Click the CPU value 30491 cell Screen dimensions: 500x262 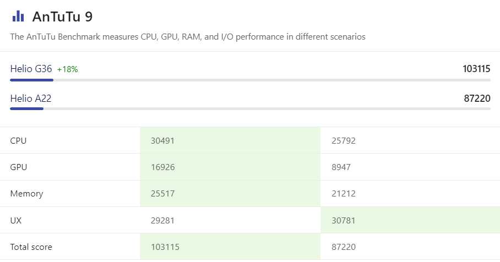tap(230, 140)
